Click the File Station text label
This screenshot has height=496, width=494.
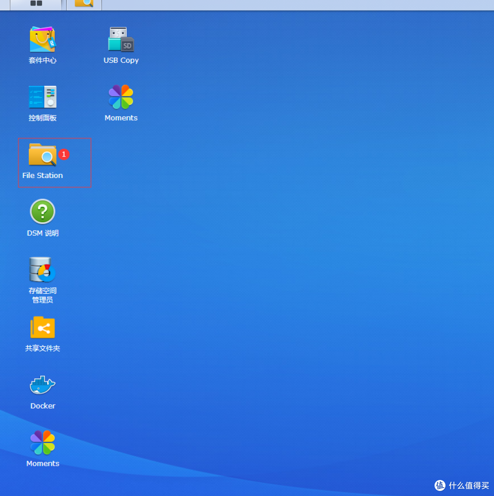[43, 175]
